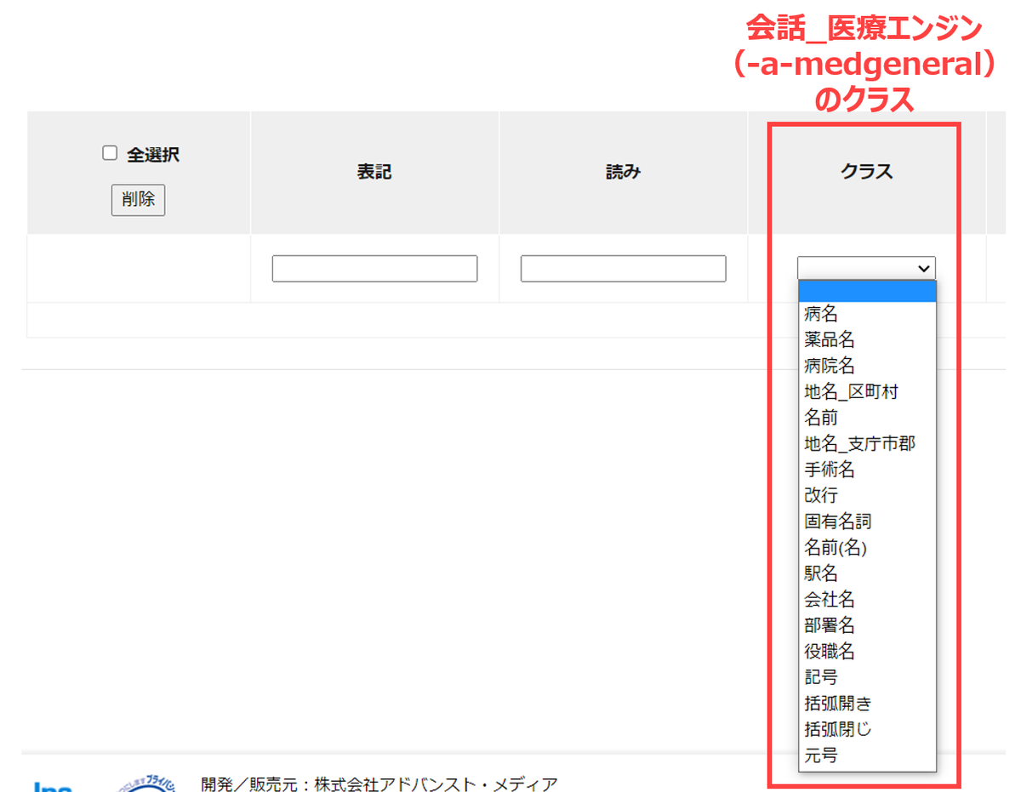Click the 表記 column header
The height and width of the screenshot is (792, 1021).
click(x=374, y=172)
